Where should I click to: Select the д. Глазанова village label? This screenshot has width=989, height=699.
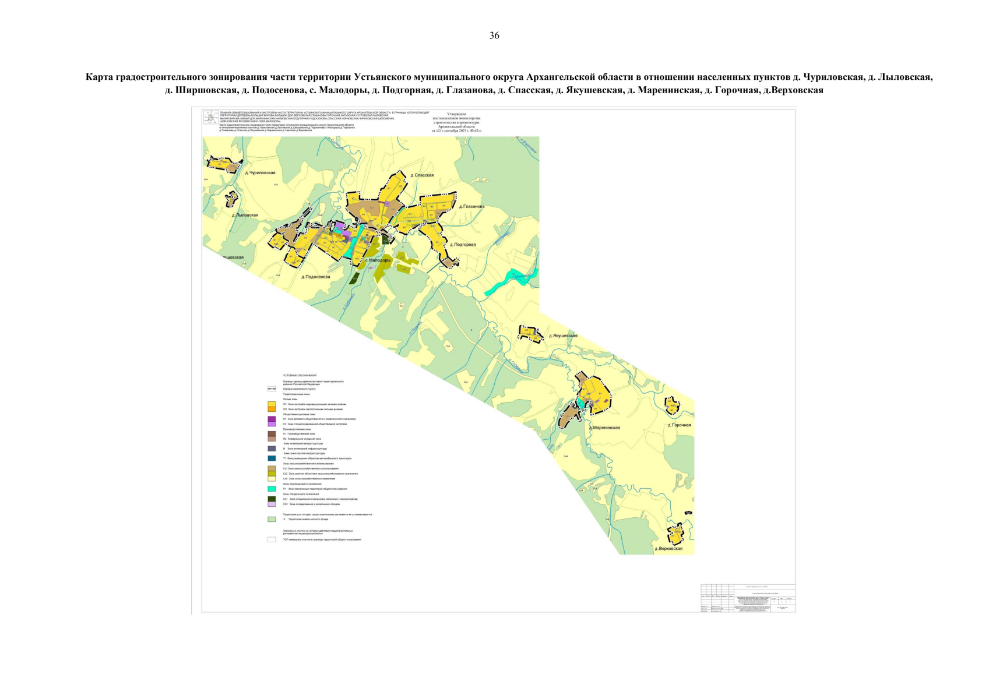tap(471, 207)
